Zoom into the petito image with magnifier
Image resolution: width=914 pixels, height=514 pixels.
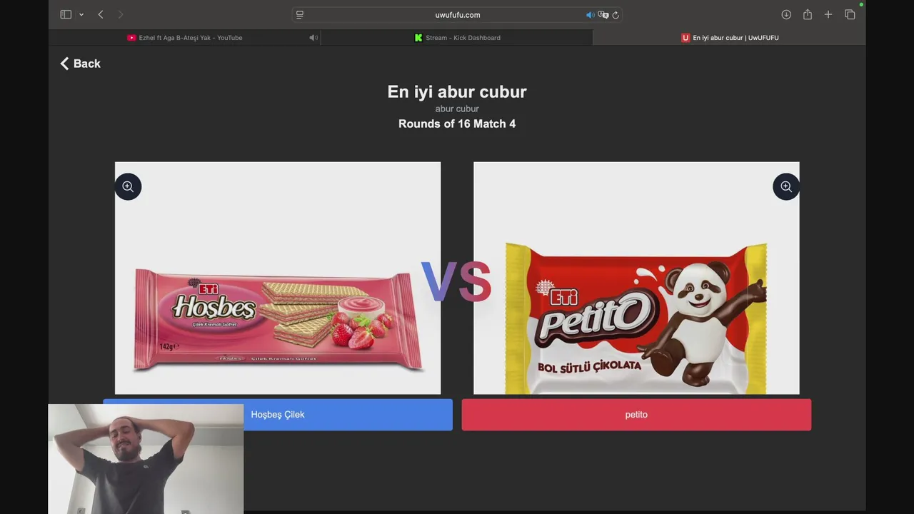786,186
